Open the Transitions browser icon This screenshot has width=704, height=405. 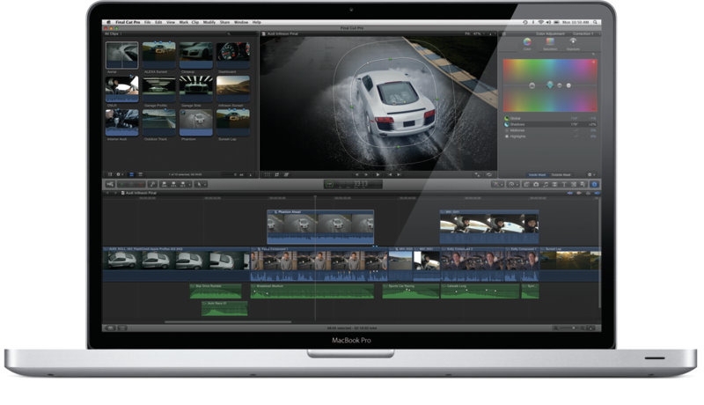click(x=554, y=184)
